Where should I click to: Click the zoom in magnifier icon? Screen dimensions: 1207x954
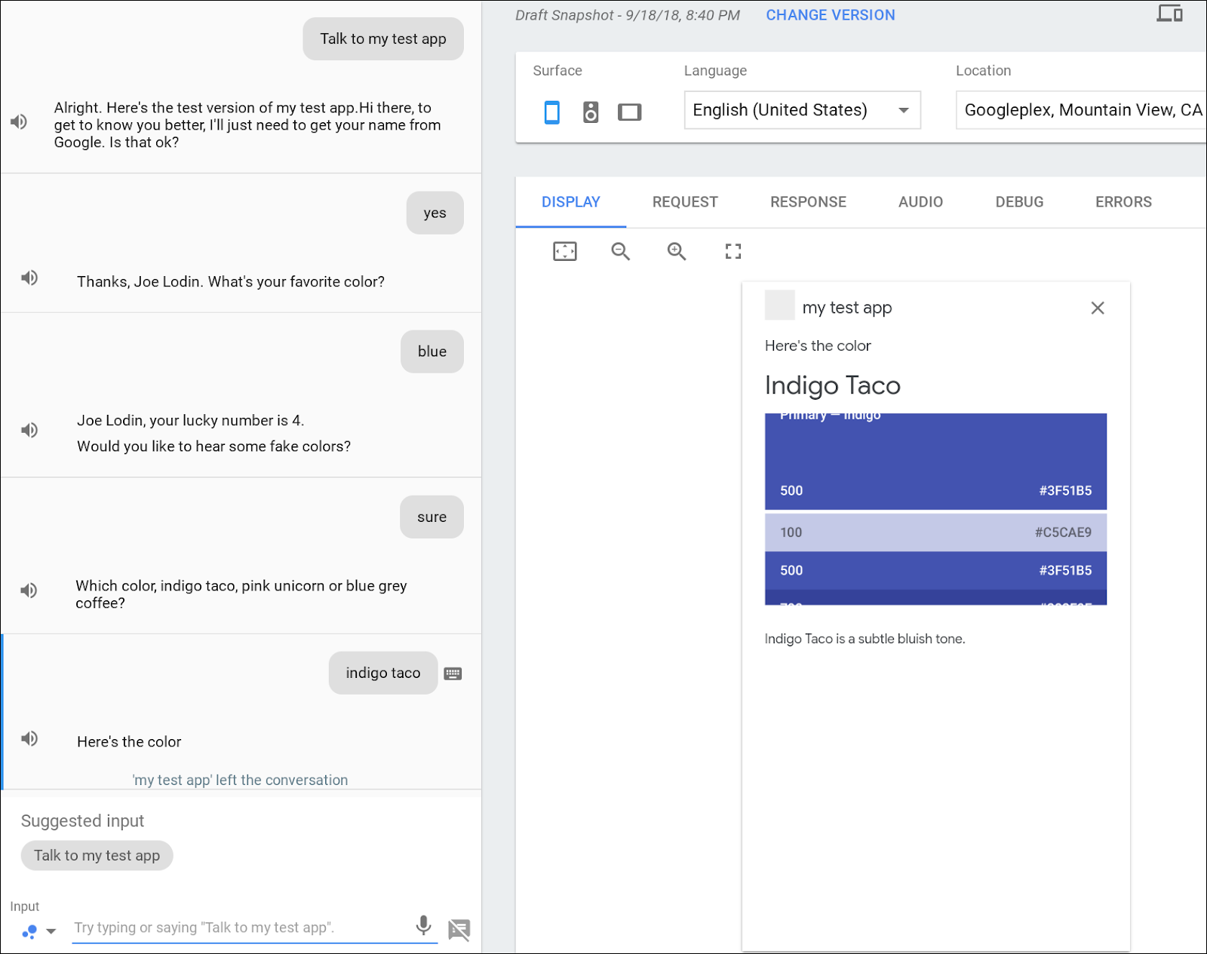point(677,251)
